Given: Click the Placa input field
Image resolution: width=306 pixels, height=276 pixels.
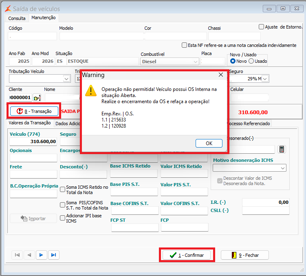Looking at the screenshot, I should 213,61.
